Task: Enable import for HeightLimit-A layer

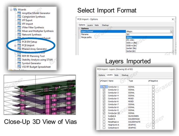Action: [x=104, y=125]
